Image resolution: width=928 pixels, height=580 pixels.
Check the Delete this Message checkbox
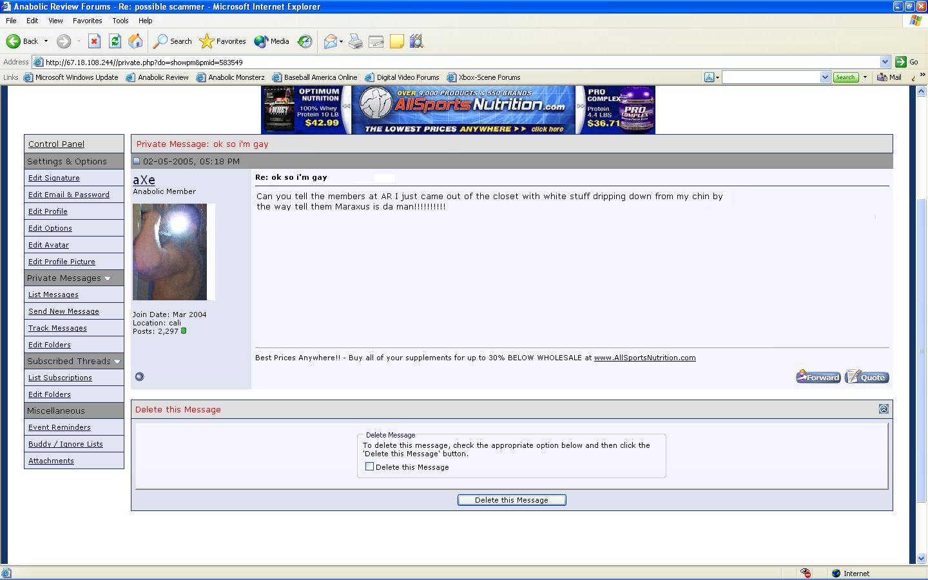(370, 467)
